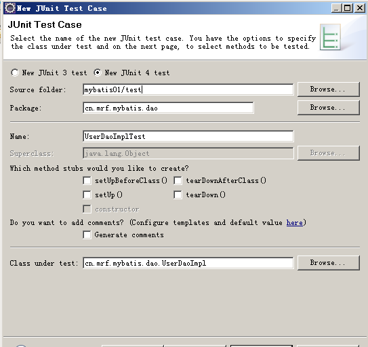Viewport: 368px width, 347px height.
Task: Enable setUpBeforeClass() method stub
Action: tap(87, 180)
